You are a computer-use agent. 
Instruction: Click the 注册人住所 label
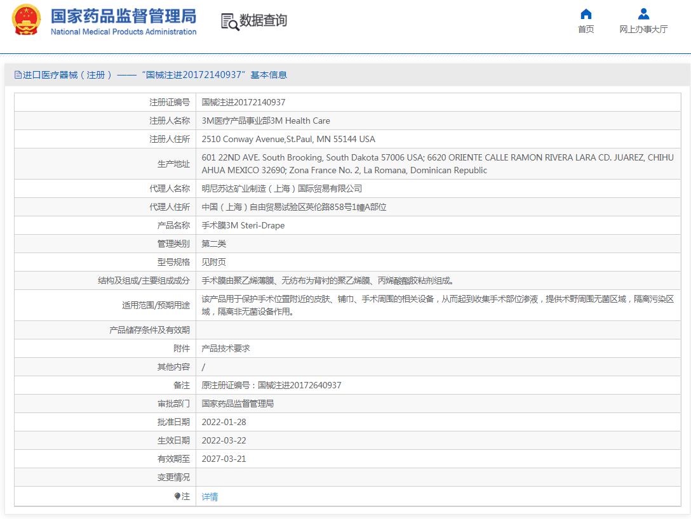(170, 139)
